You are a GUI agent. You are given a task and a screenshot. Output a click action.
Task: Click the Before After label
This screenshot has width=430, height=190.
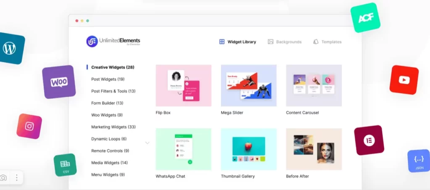299,176
